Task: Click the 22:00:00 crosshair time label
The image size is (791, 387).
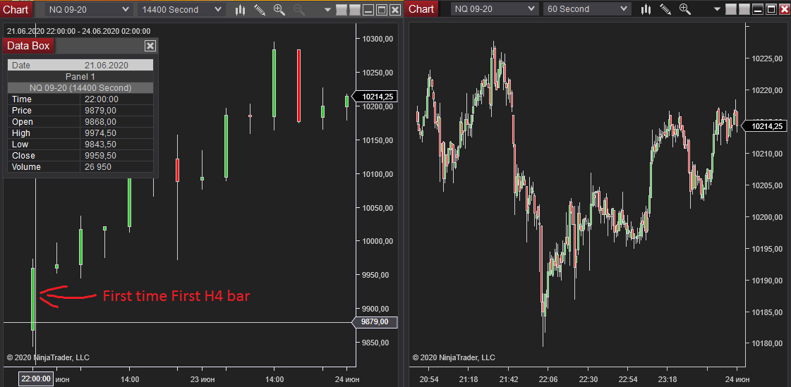Action: pos(35,379)
